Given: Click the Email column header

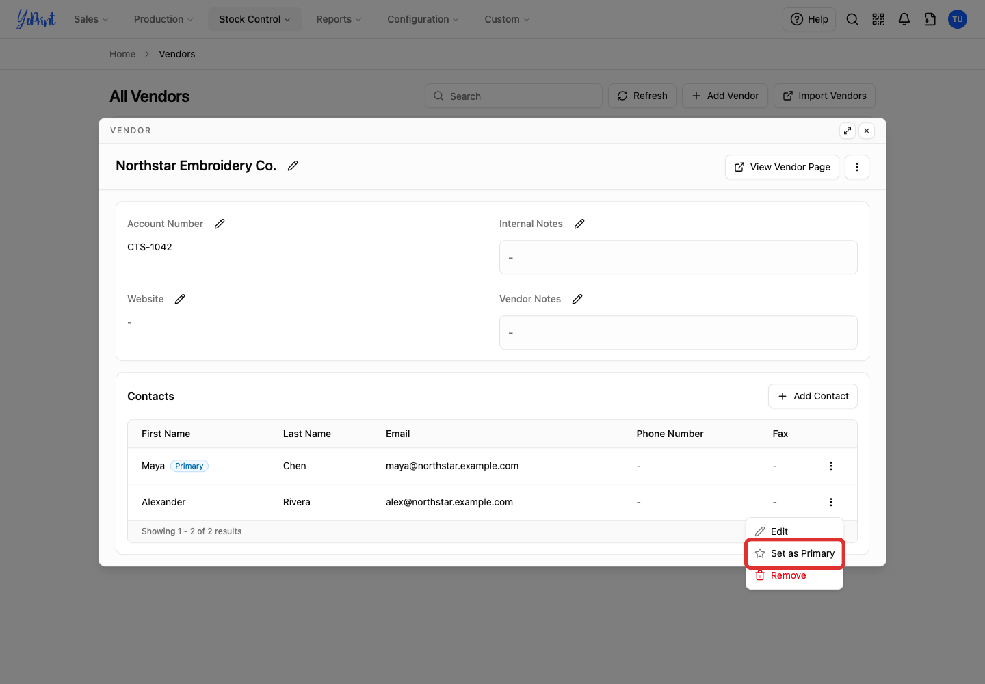Looking at the screenshot, I should (398, 434).
